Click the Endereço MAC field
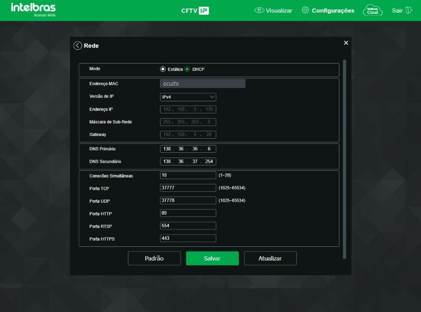421x312 pixels. click(203, 84)
